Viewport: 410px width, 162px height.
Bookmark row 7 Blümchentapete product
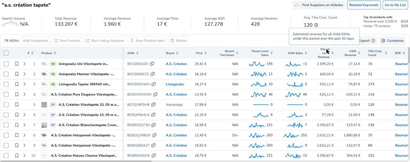[x=17, y=125]
